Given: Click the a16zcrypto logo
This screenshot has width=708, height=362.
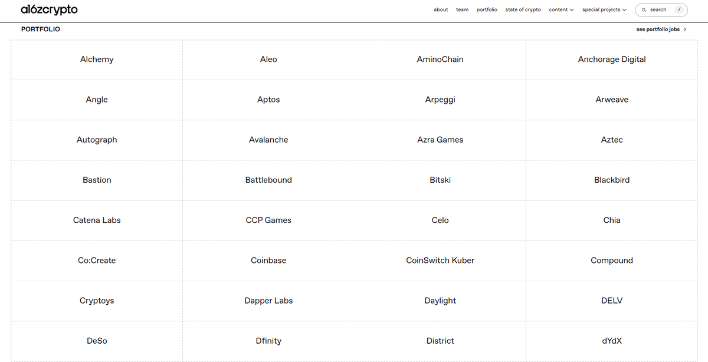Looking at the screenshot, I should [49, 10].
